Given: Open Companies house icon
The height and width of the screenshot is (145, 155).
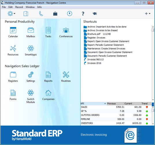Looking at the screenshot, I should click(48, 93).
